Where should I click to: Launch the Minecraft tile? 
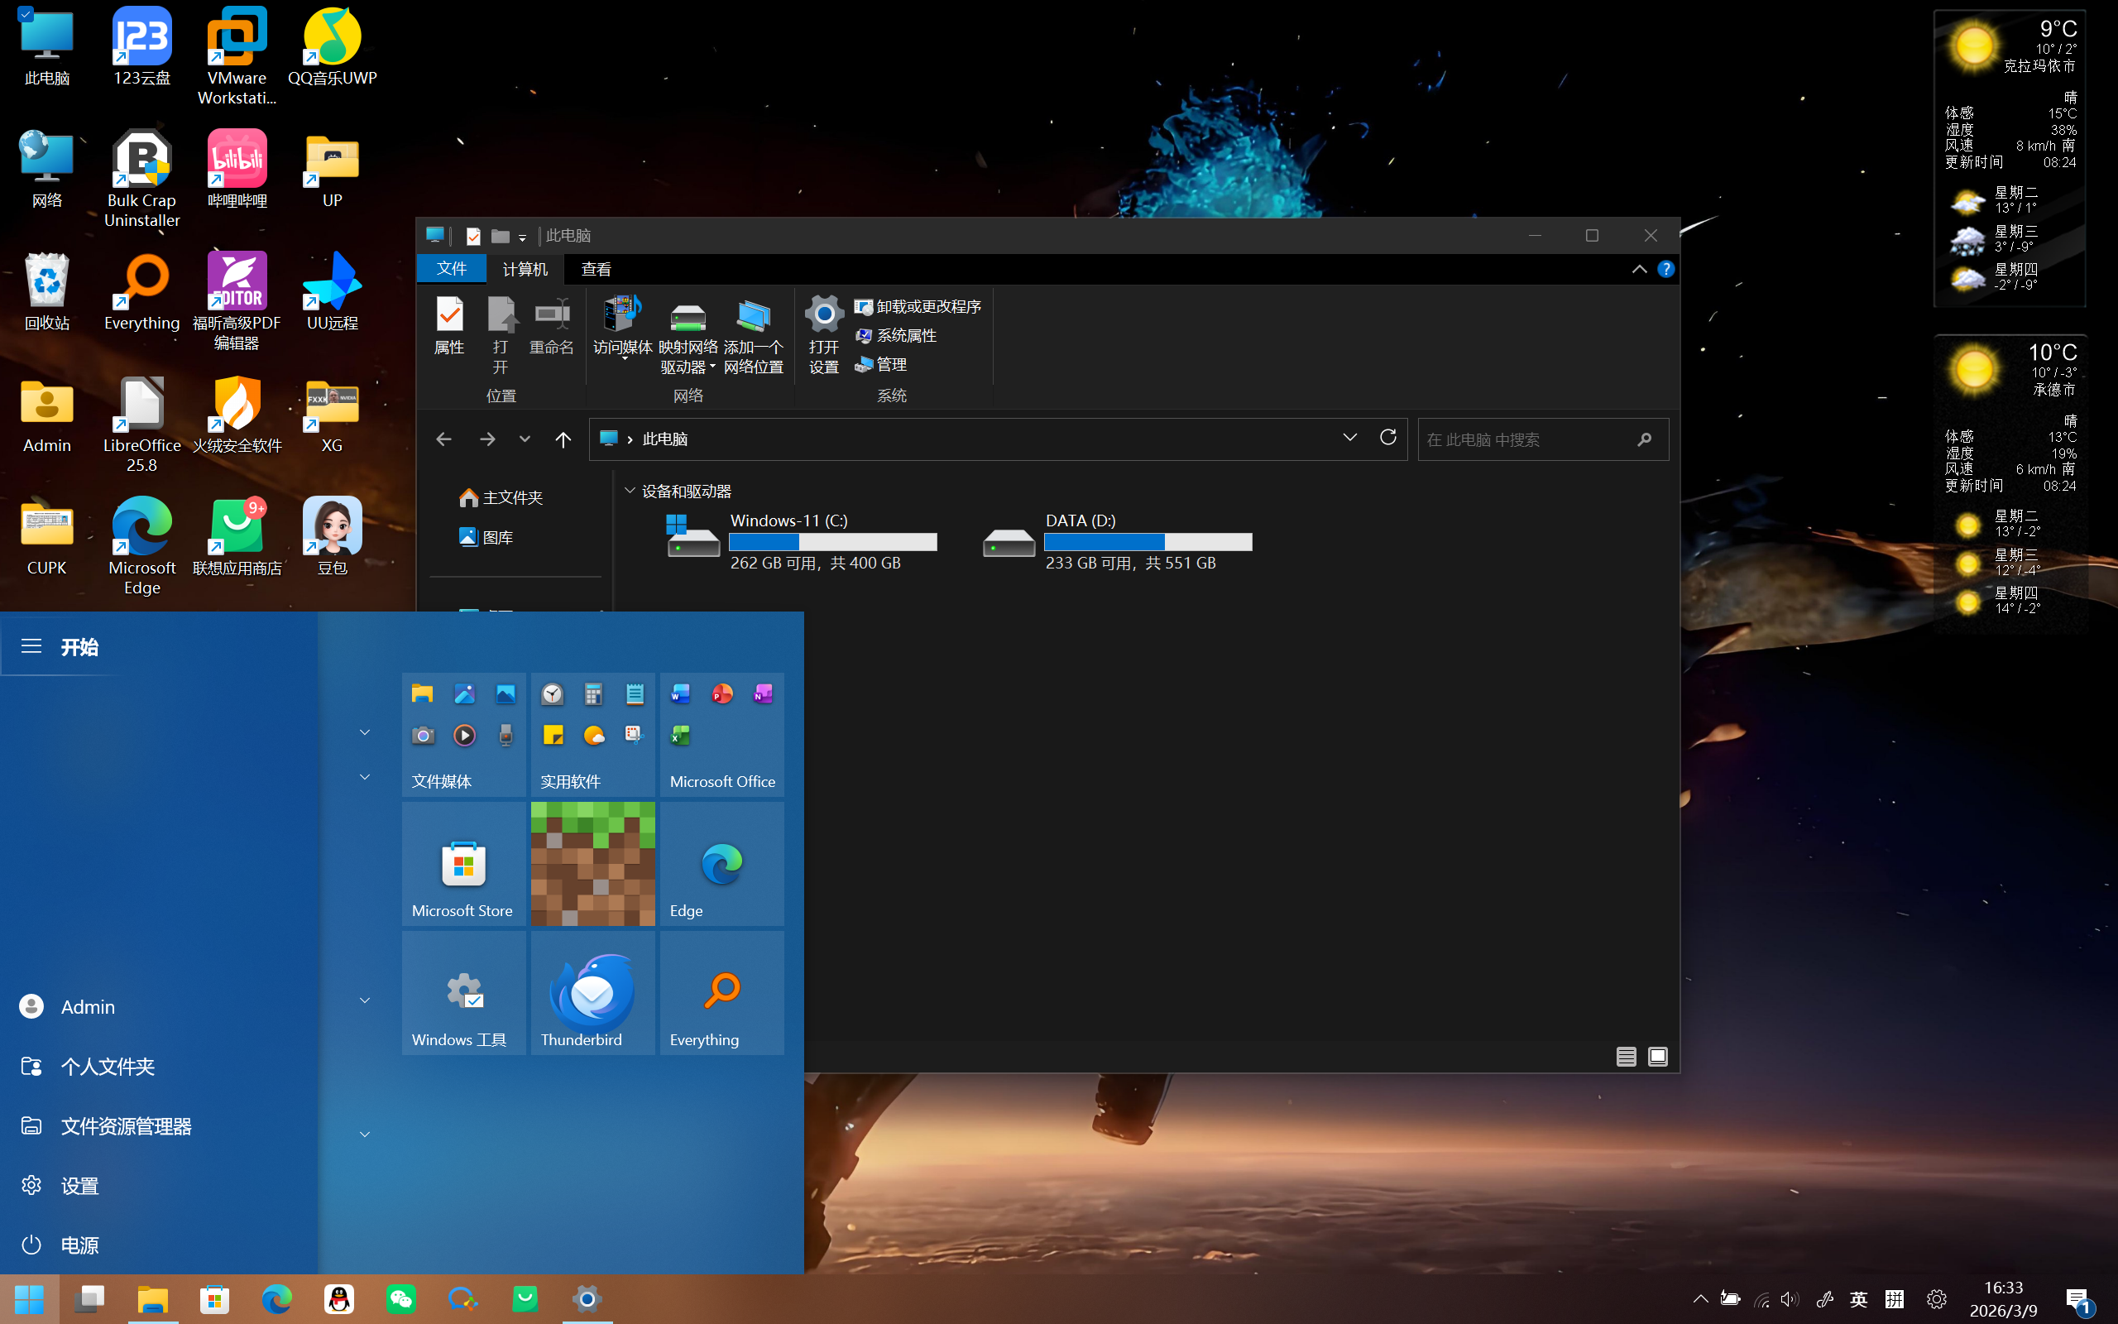(x=592, y=863)
